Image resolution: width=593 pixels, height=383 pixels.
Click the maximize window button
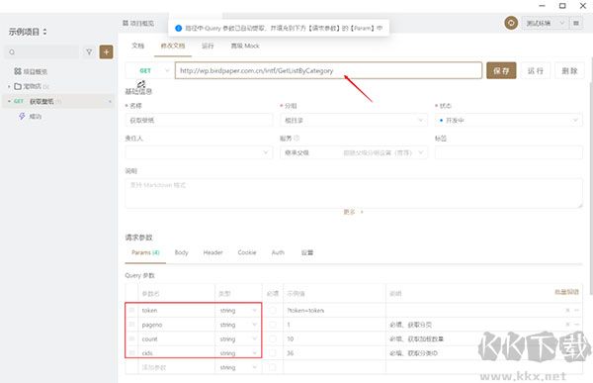(x=562, y=6)
